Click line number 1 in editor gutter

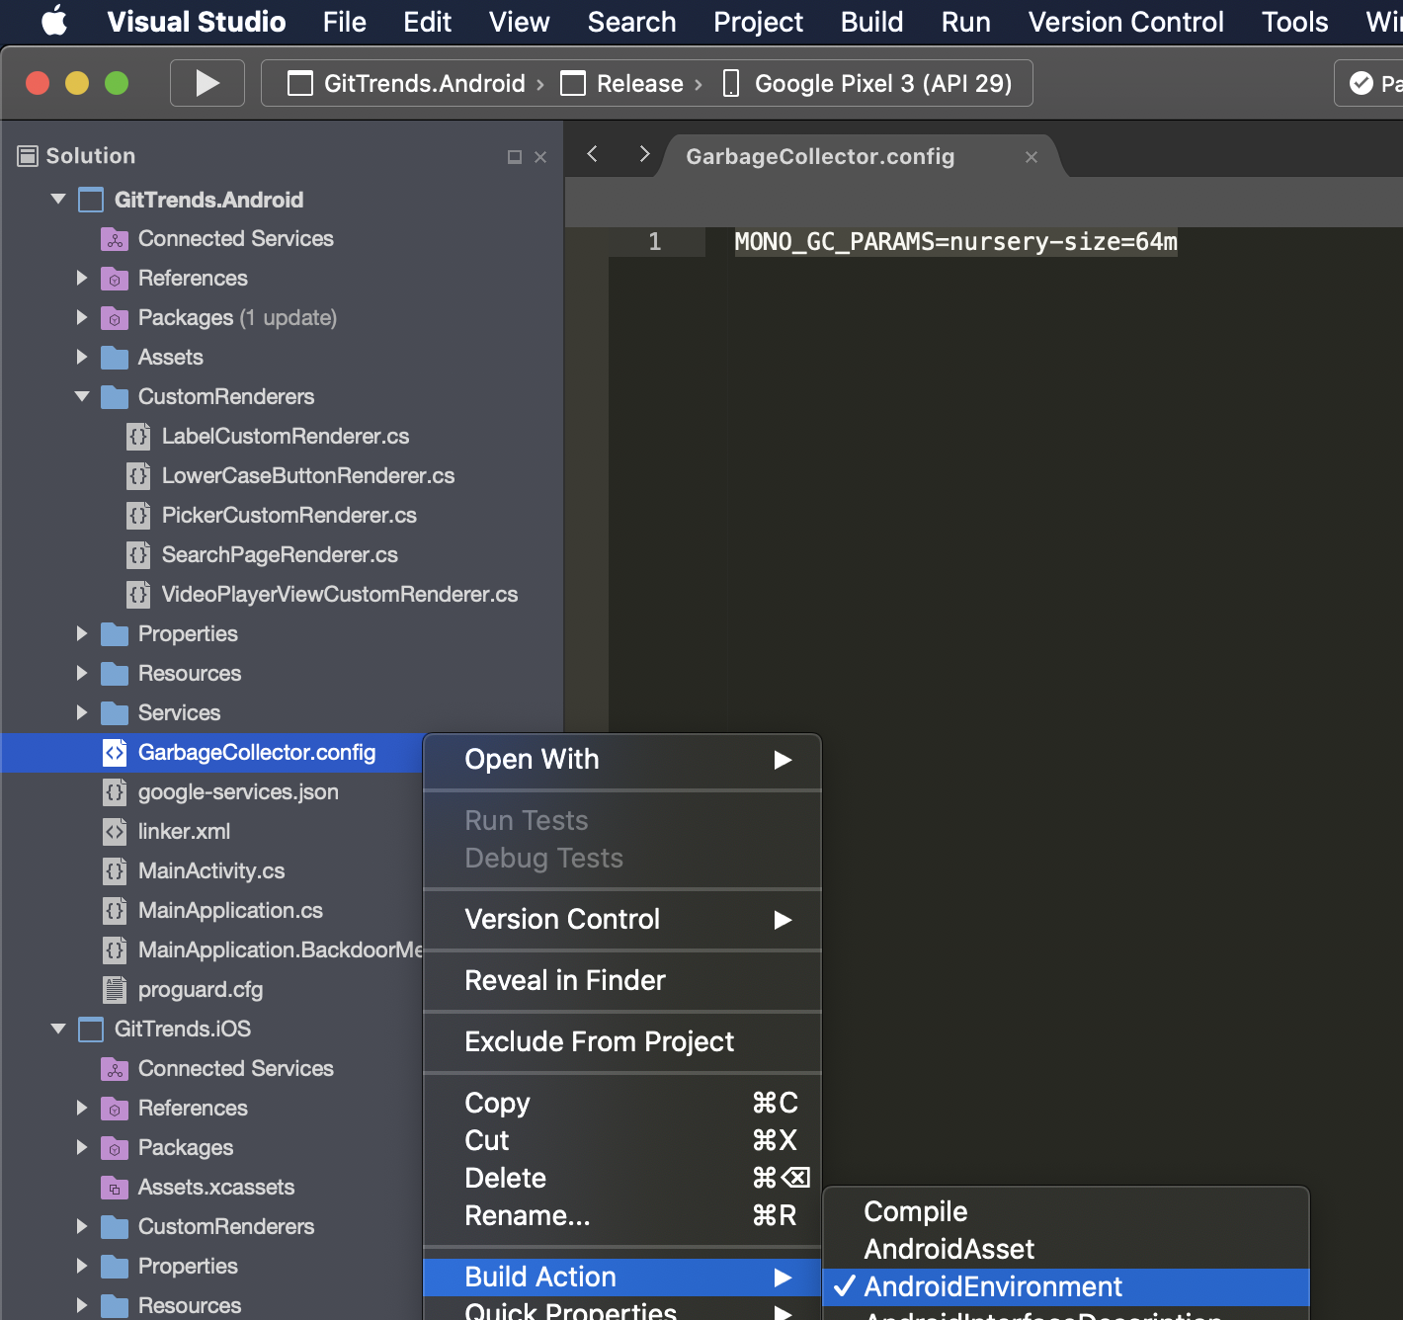coord(654,242)
